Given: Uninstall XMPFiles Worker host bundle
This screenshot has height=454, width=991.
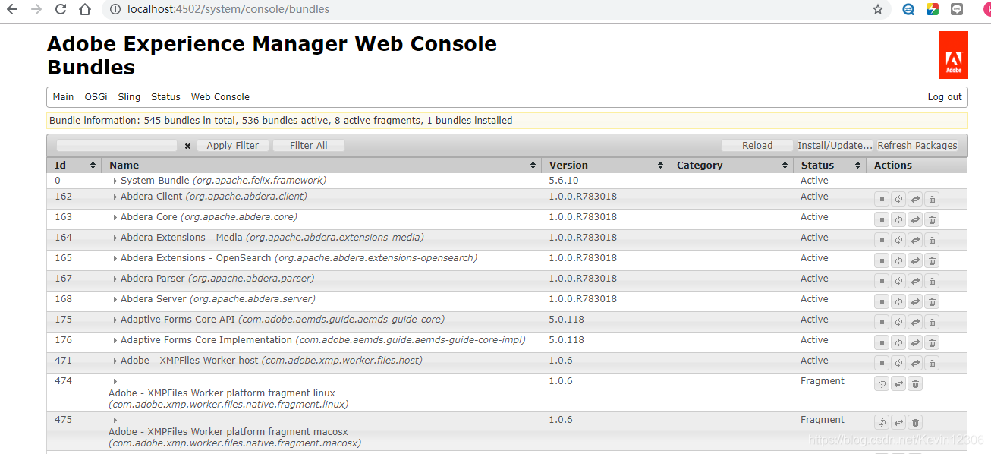Looking at the screenshot, I should click(x=933, y=363).
